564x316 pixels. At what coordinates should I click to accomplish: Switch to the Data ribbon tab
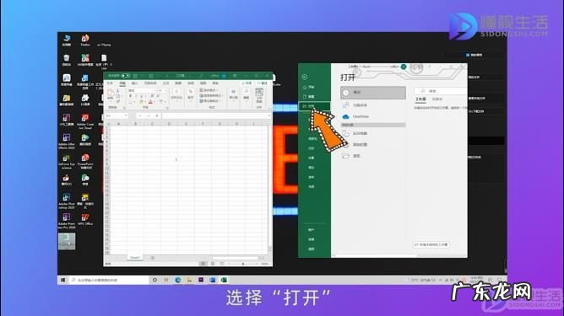pos(178,83)
